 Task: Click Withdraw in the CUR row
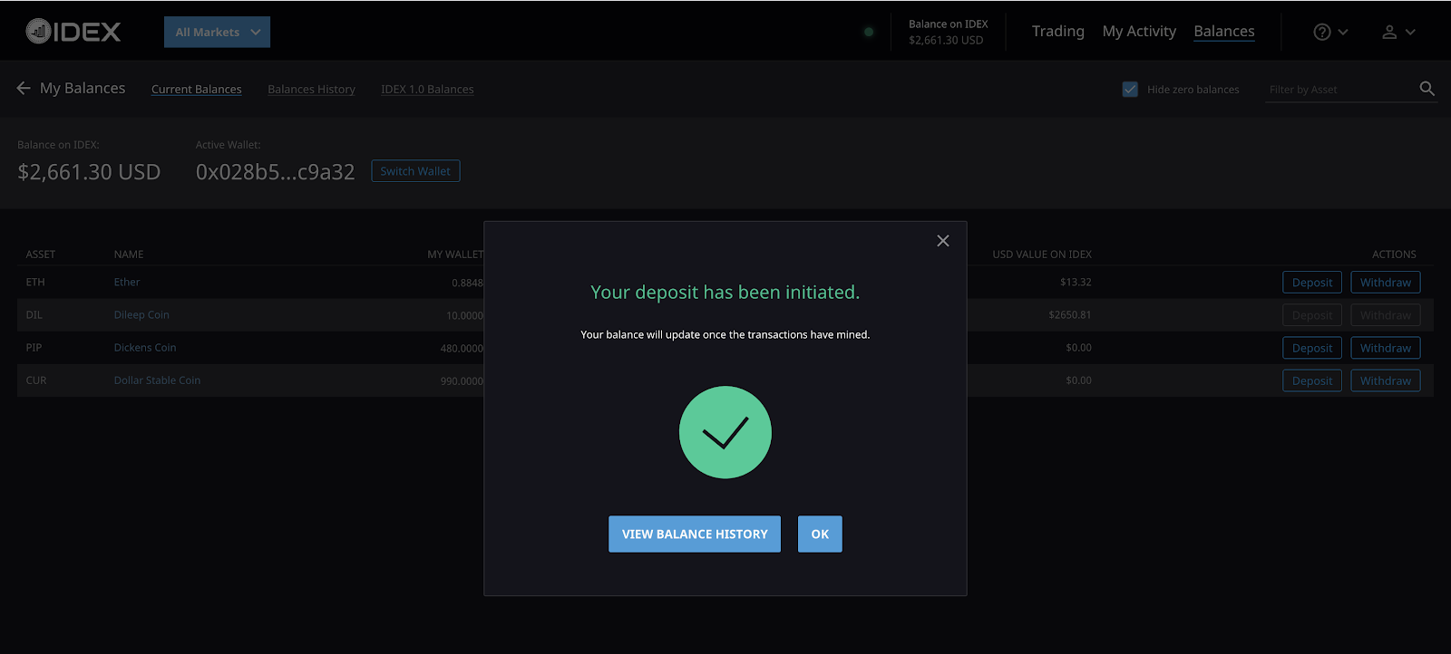(x=1386, y=381)
